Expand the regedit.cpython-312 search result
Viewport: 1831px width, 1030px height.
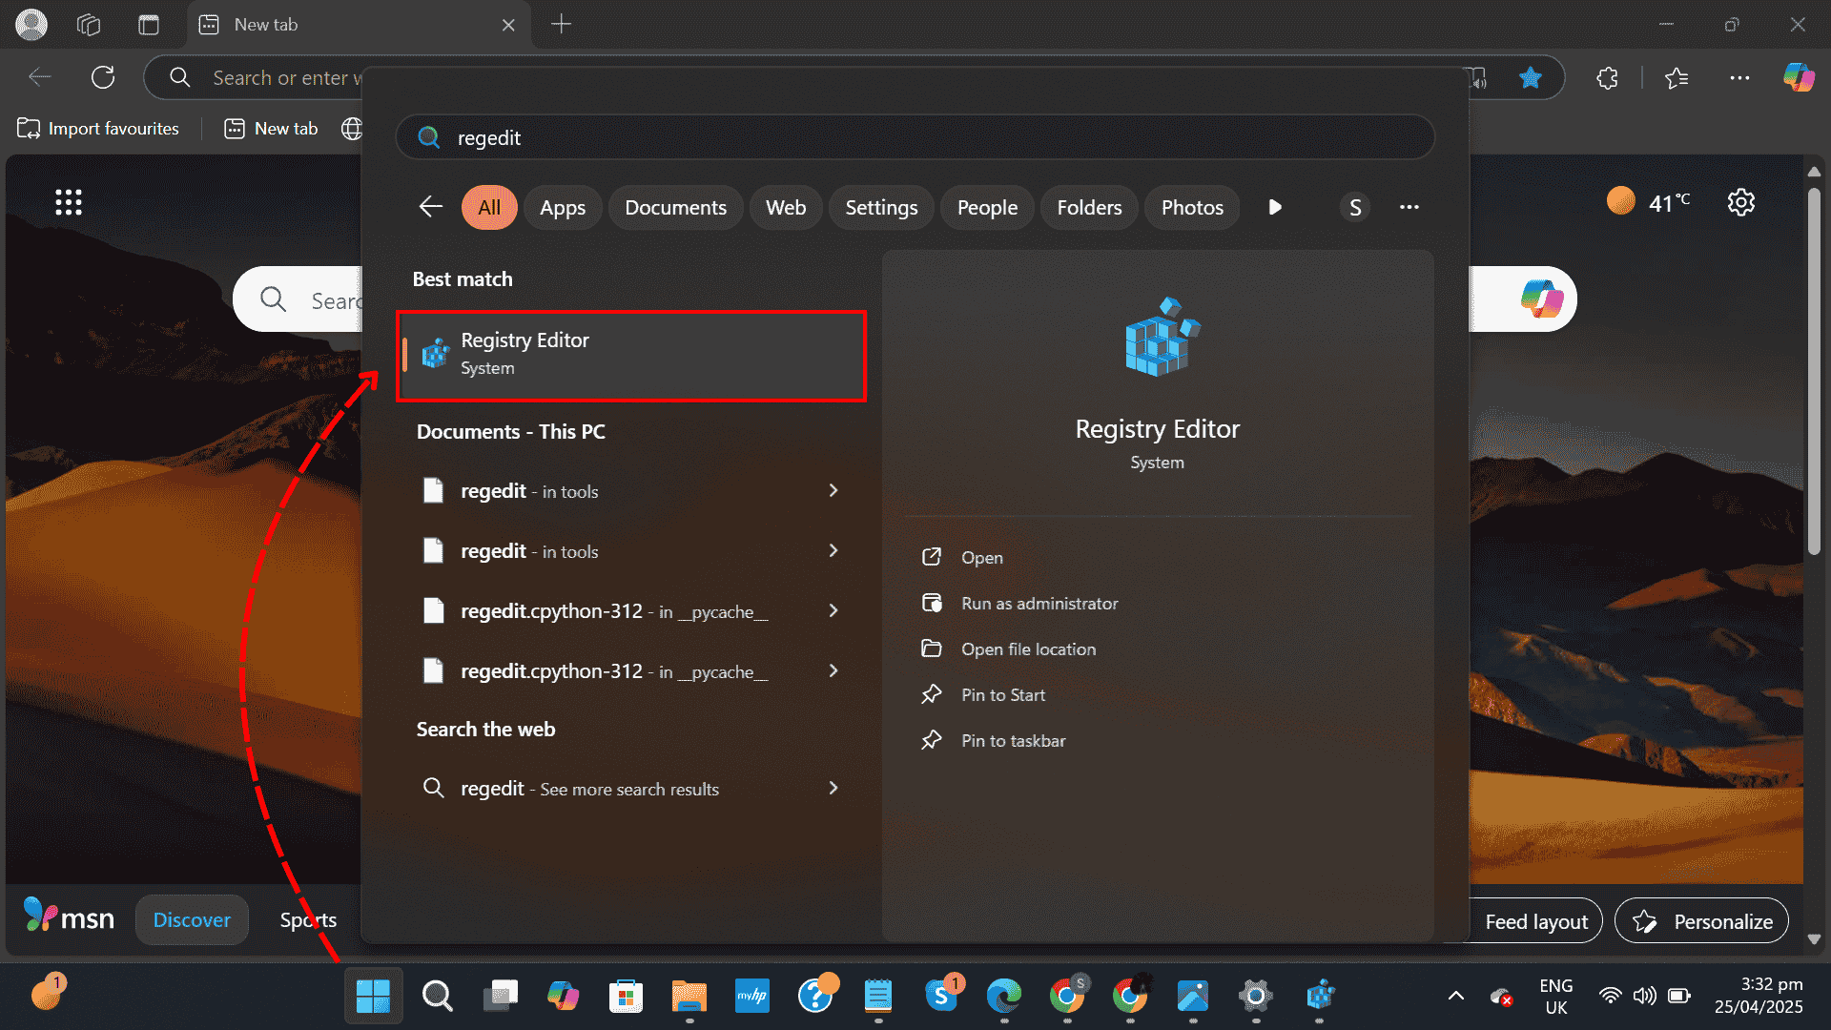[833, 610]
